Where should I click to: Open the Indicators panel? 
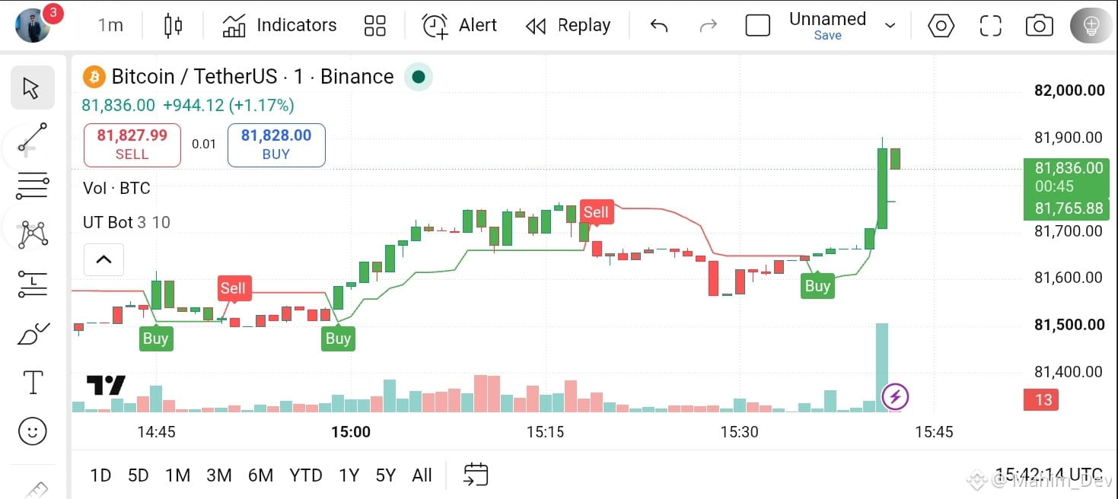pyautogui.click(x=279, y=26)
